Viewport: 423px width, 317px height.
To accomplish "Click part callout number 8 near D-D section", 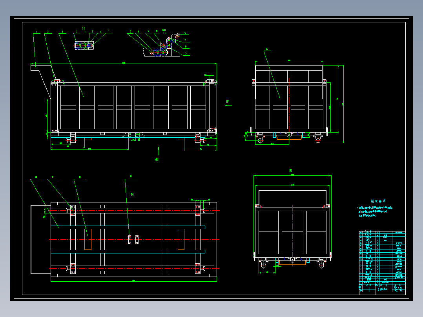I will (x=130, y=31).
